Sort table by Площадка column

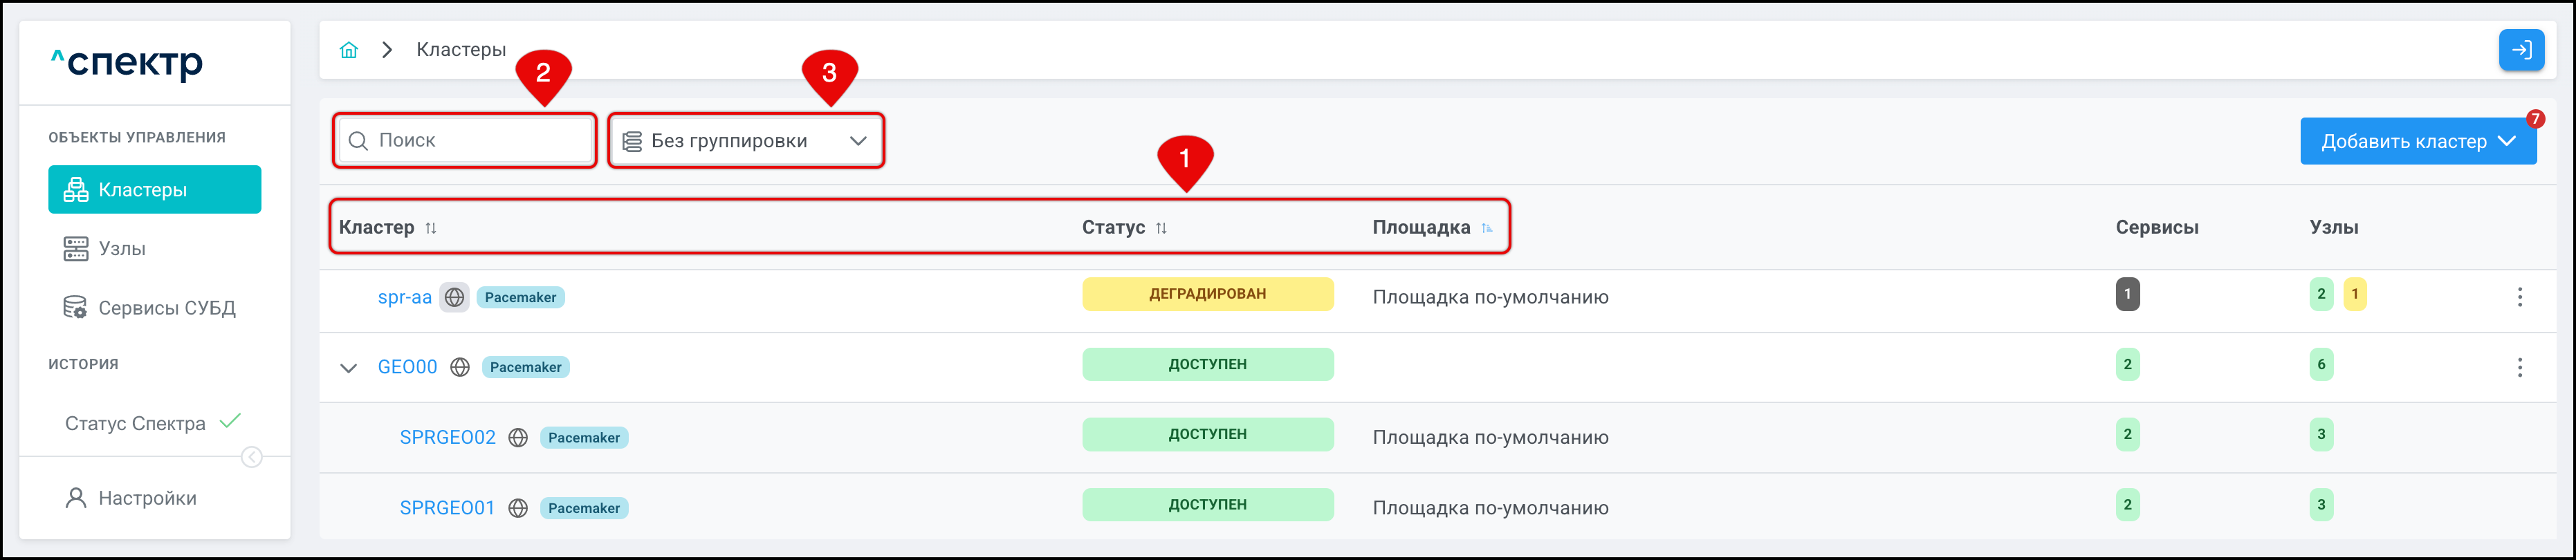pyautogui.click(x=1486, y=228)
